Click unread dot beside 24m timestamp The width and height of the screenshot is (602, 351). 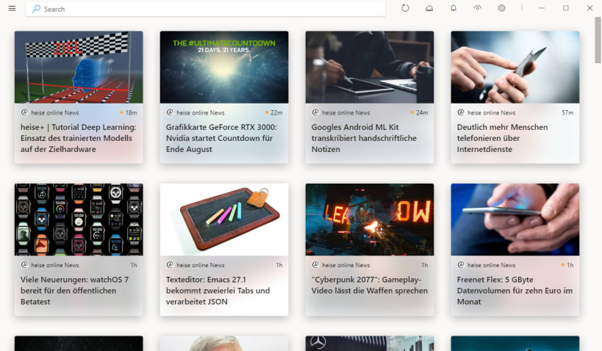click(x=412, y=112)
